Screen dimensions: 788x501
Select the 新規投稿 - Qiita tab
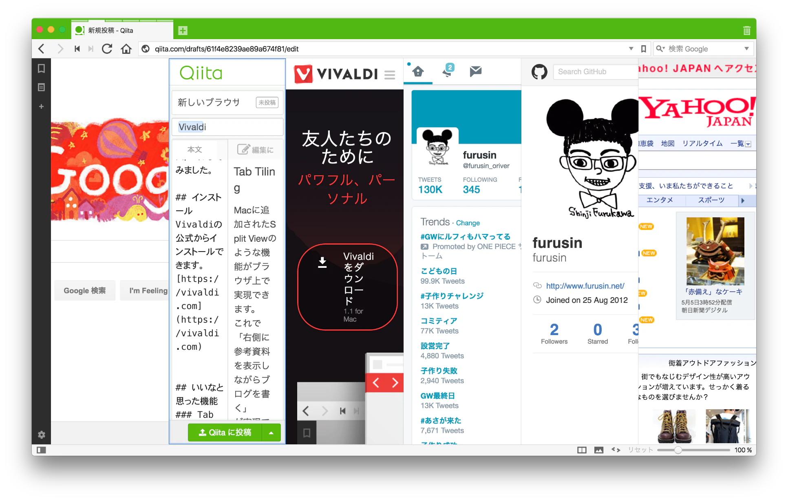[122, 31]
